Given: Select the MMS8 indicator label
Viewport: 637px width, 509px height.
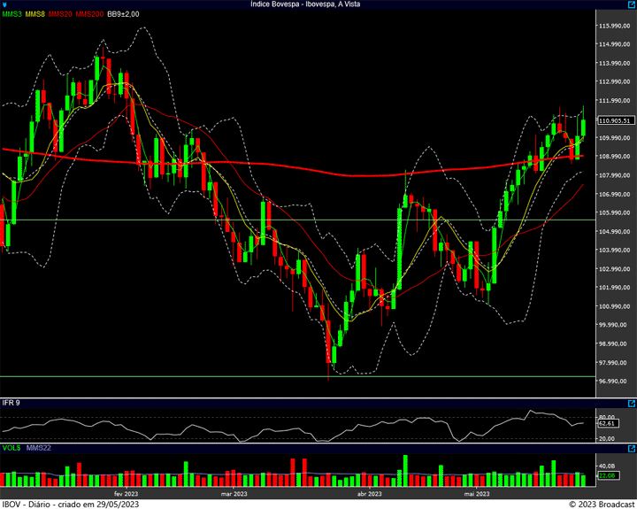Looking at the screenshot, I should (36, 15).
